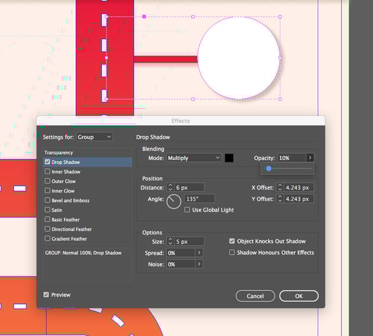Viewport: 373px width, 336px height.
Task: Click the Angle dial control
Action: tap(173, 201)
